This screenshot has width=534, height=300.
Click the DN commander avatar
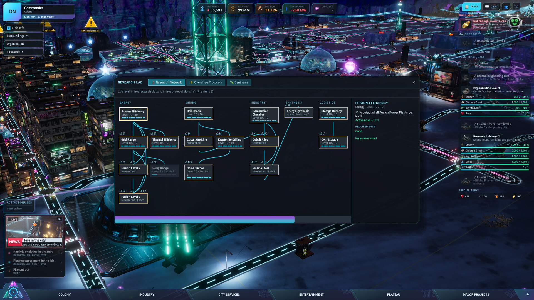[x=13, y=12]
